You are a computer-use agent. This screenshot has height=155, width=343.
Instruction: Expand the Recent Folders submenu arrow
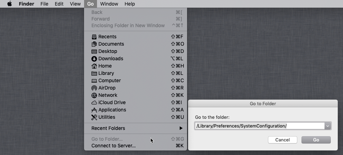(x=181, y=128)
